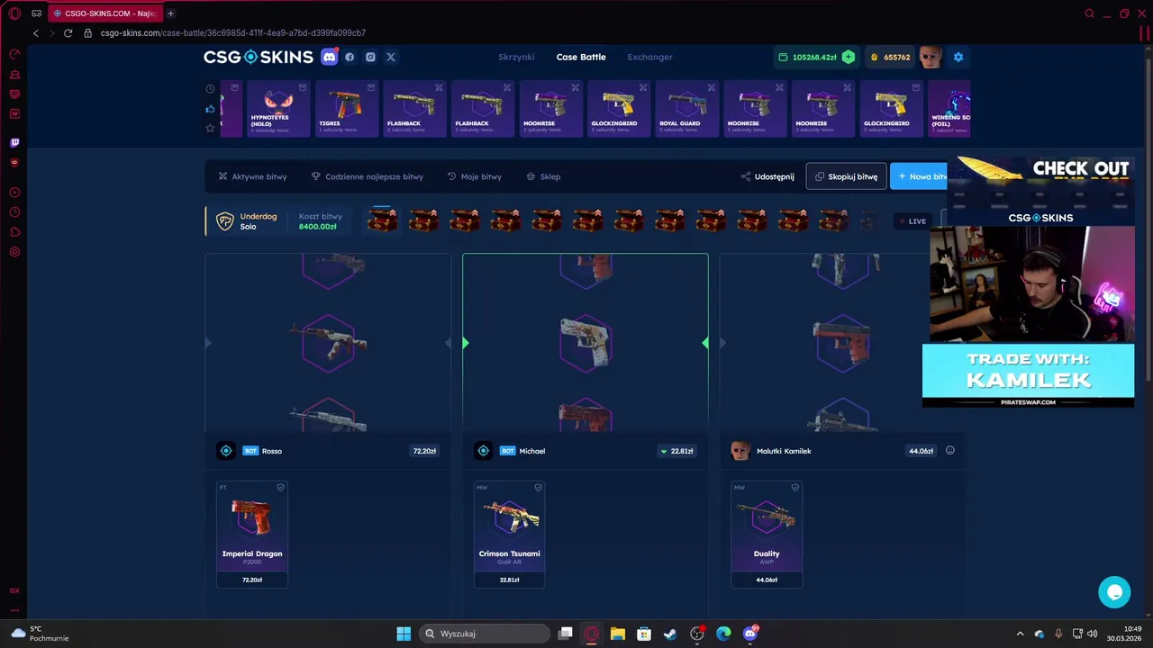Open Steam from the taskbar
Screen dimensions: 1153x648
pos(670,634)
